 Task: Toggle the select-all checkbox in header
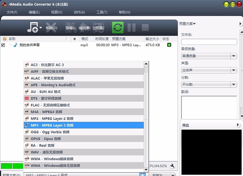pos(4,39)
